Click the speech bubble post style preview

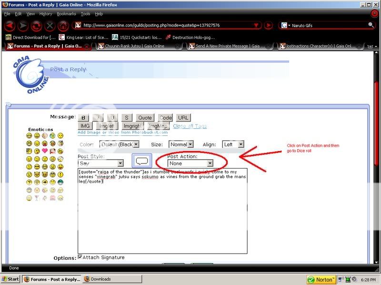click(142, 161)
